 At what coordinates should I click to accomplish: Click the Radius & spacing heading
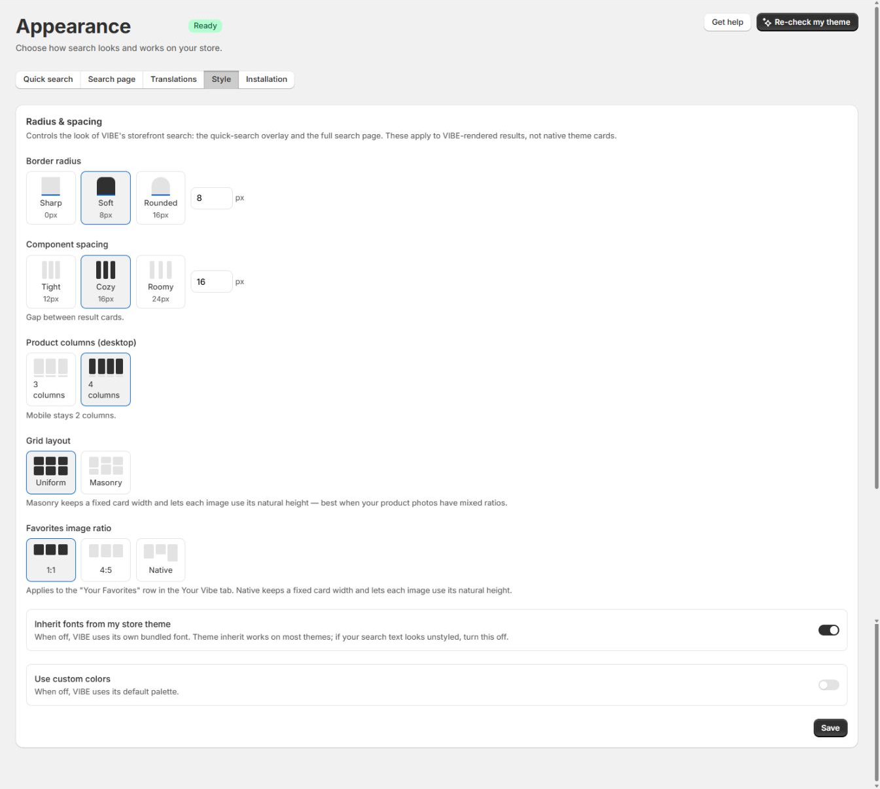point(64,122)
